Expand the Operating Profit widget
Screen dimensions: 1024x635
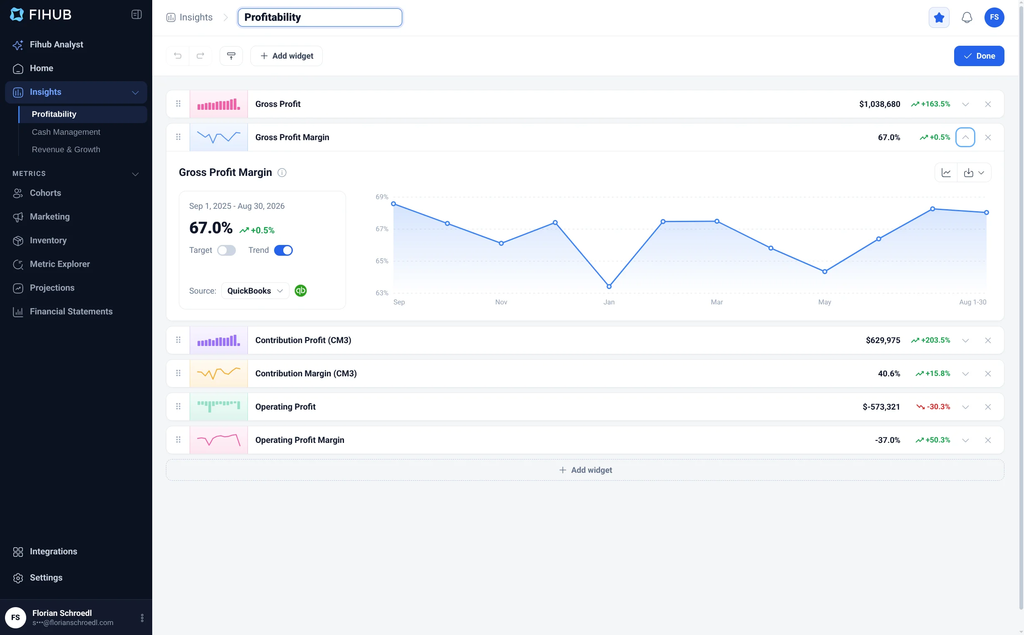pyautogui.click(x=965, y=407)
